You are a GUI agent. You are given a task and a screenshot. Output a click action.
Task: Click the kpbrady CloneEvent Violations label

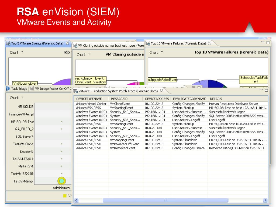click(x=91, y=80)
